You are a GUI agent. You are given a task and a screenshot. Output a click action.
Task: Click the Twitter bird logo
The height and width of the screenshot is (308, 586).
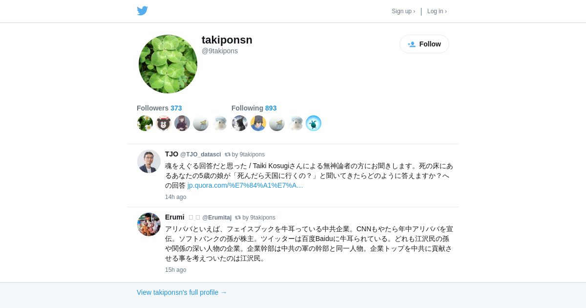tap(142, 11)
